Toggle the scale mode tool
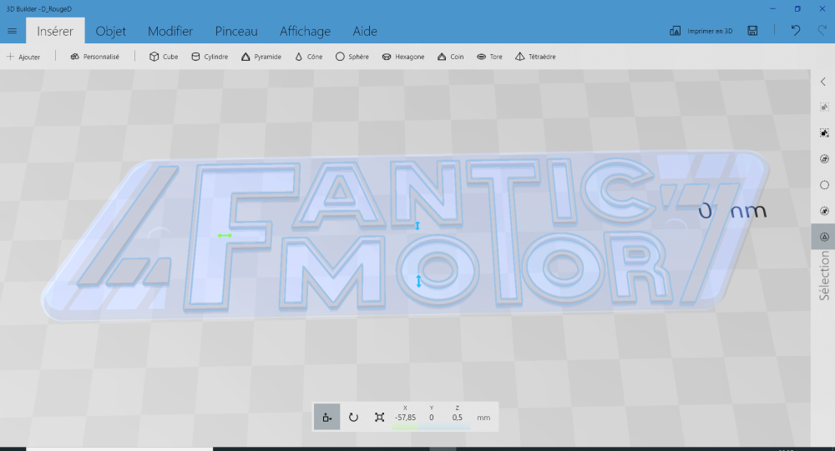Screen dimensions: 835x451 point(379,417)
